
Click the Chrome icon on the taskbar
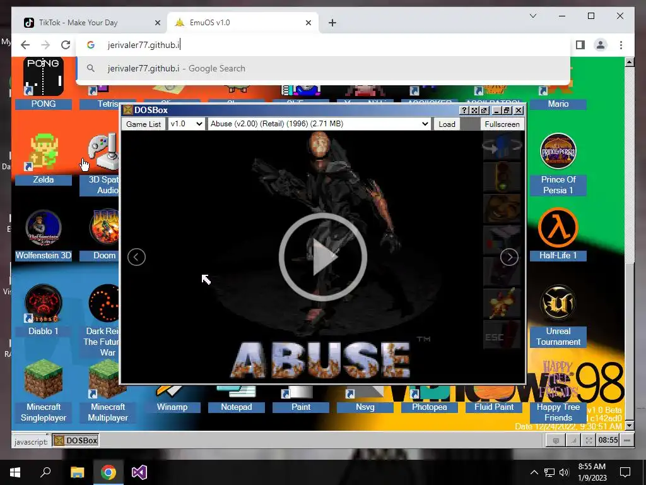109,472
